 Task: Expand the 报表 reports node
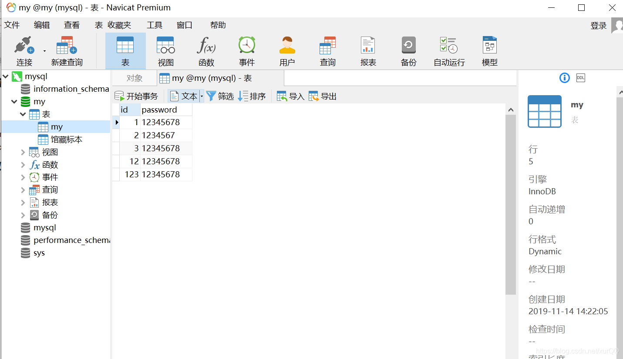click(23, 203)
